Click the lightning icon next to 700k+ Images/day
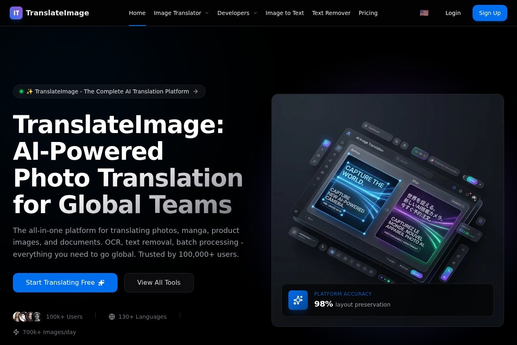517x345 pixels. tap(16, 332)
